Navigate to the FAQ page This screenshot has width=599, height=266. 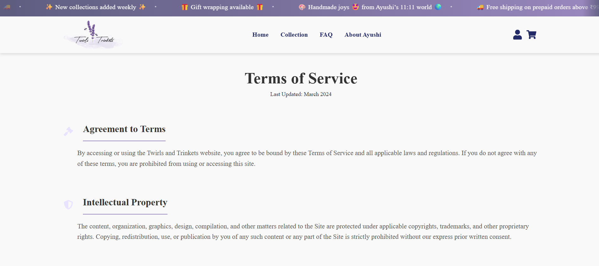pos(326,35)
